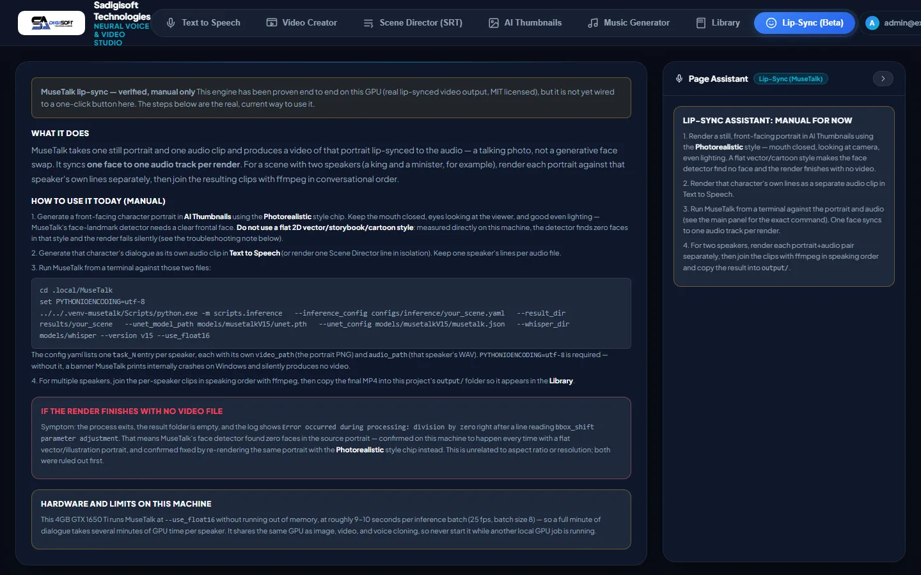
Task: Click 'HARDWARE AND LIMITS ON THIS MACHINE' heading
Action: click(x=126, y=504)
